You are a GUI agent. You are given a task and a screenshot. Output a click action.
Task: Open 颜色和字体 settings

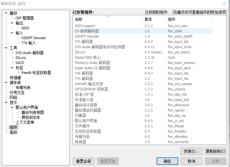click(31, 117)
